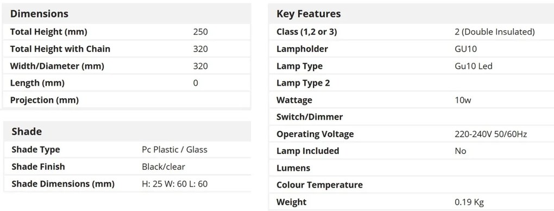Screen dimensions: 554x211
Task: Click the Shade Dimensions value H: 25 W: 60 L: 60
Action: click(175, 184)
